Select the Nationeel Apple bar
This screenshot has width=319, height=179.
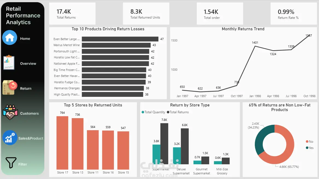[115, 64]
